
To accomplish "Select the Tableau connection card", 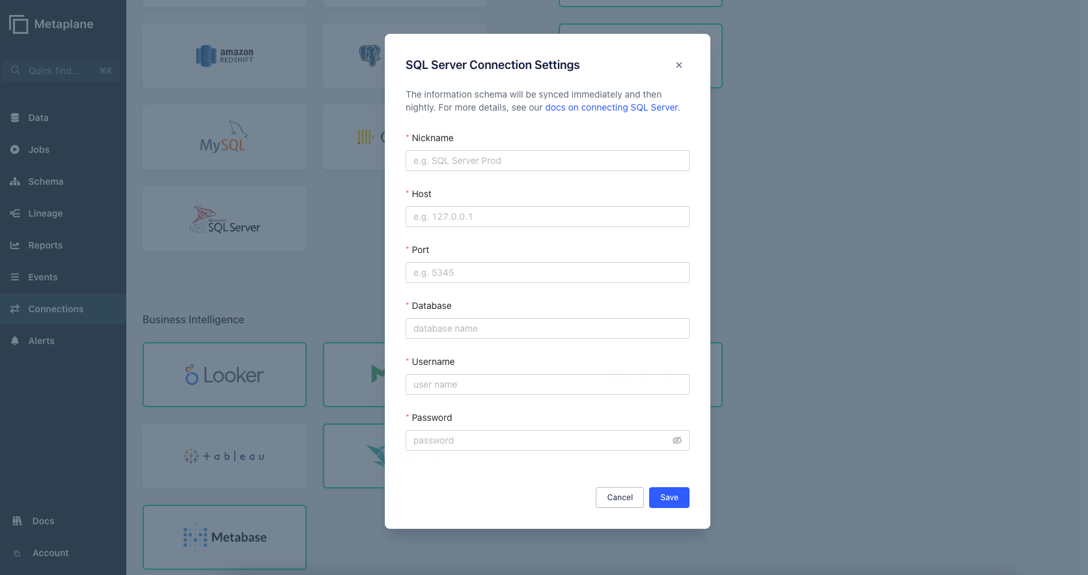I will [x=225, y=456].
